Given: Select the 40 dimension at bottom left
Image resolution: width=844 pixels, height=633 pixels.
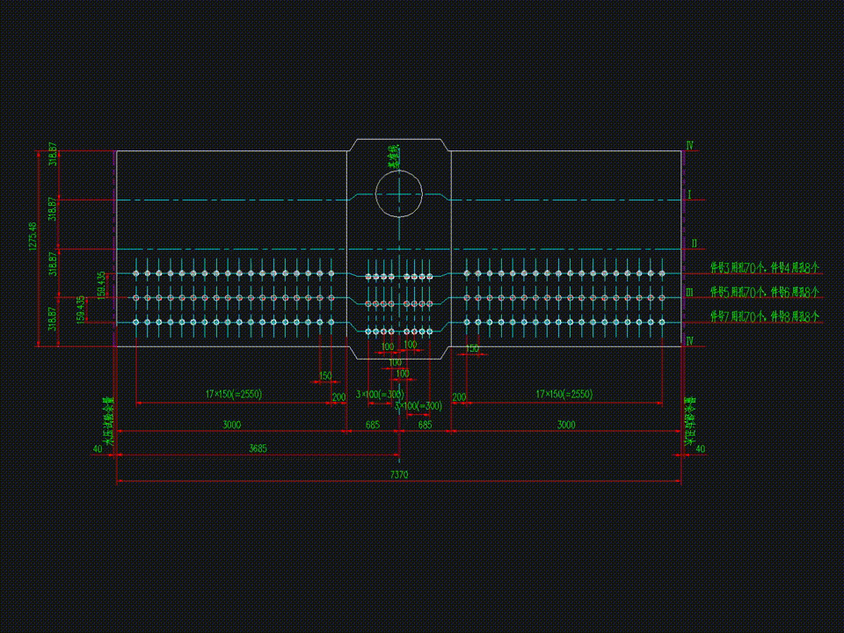Looking at the screenshot, I should (x=97, y=449).
